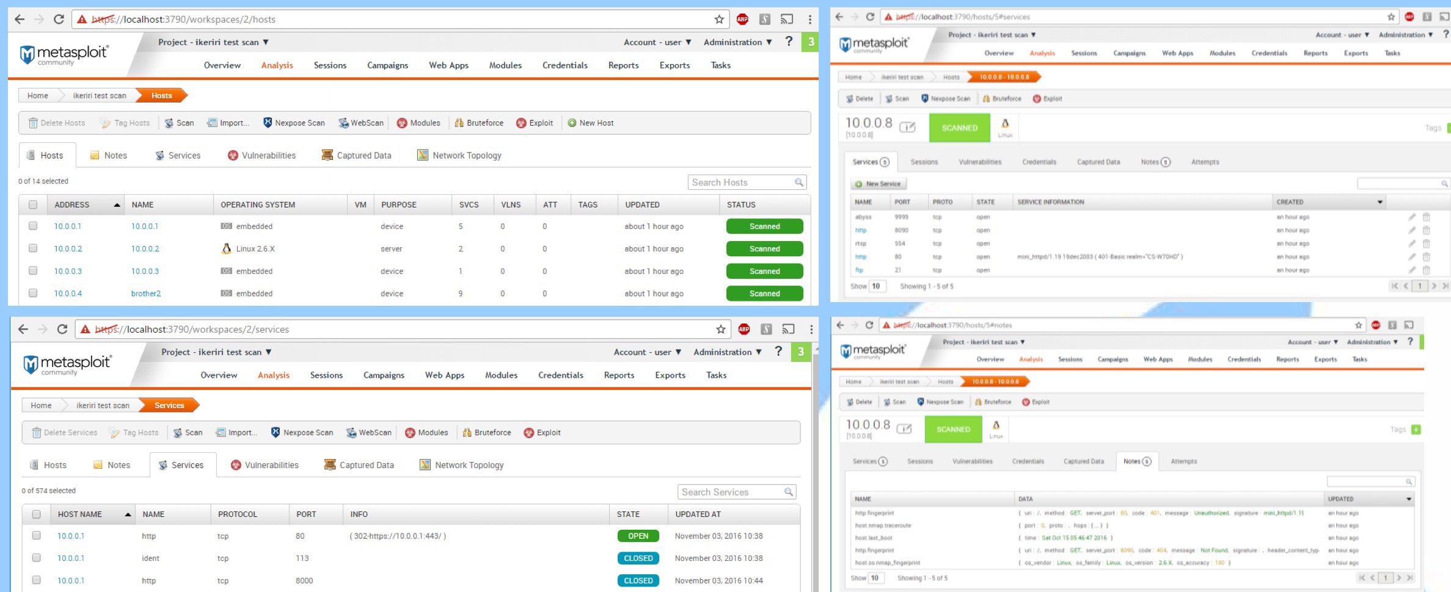The height and width of the screenshot is (592, 1451).
Task: Switch to Notes tab in Hosts window
Action: coord(109,156)
